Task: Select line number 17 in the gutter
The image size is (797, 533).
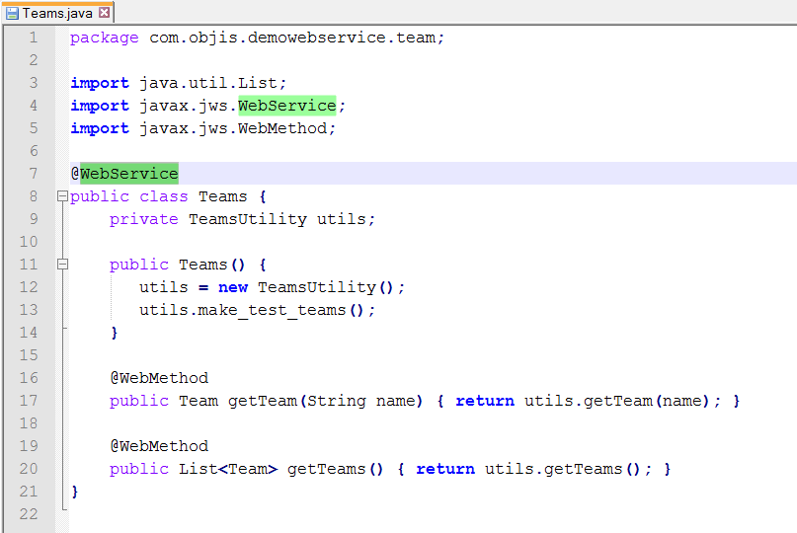Action: [28, 401]
